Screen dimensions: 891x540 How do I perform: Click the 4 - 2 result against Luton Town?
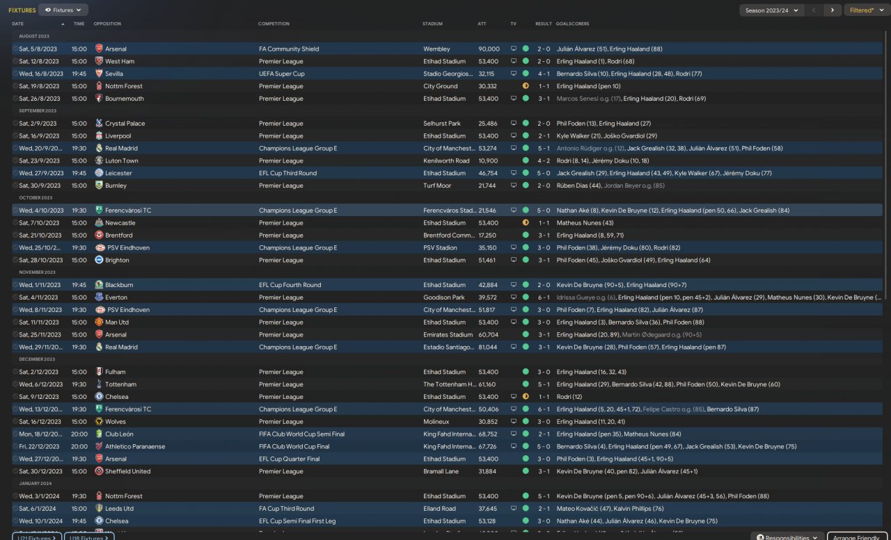(x=543, y=161)
